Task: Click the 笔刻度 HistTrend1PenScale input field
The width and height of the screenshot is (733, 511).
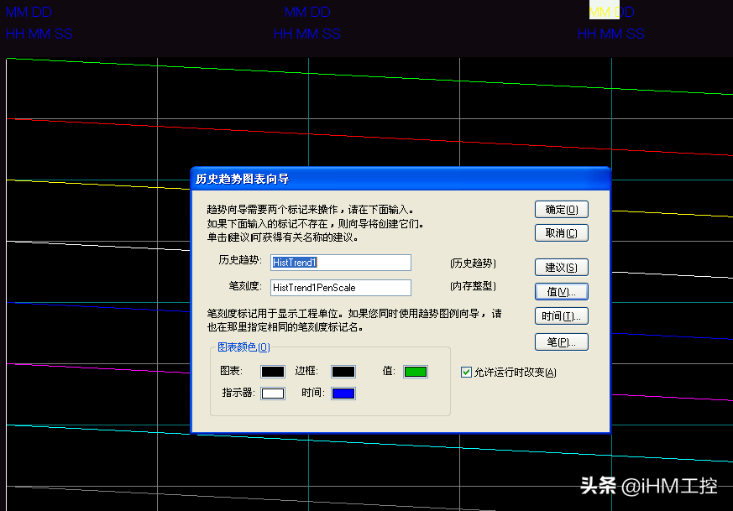Action: 340,288
